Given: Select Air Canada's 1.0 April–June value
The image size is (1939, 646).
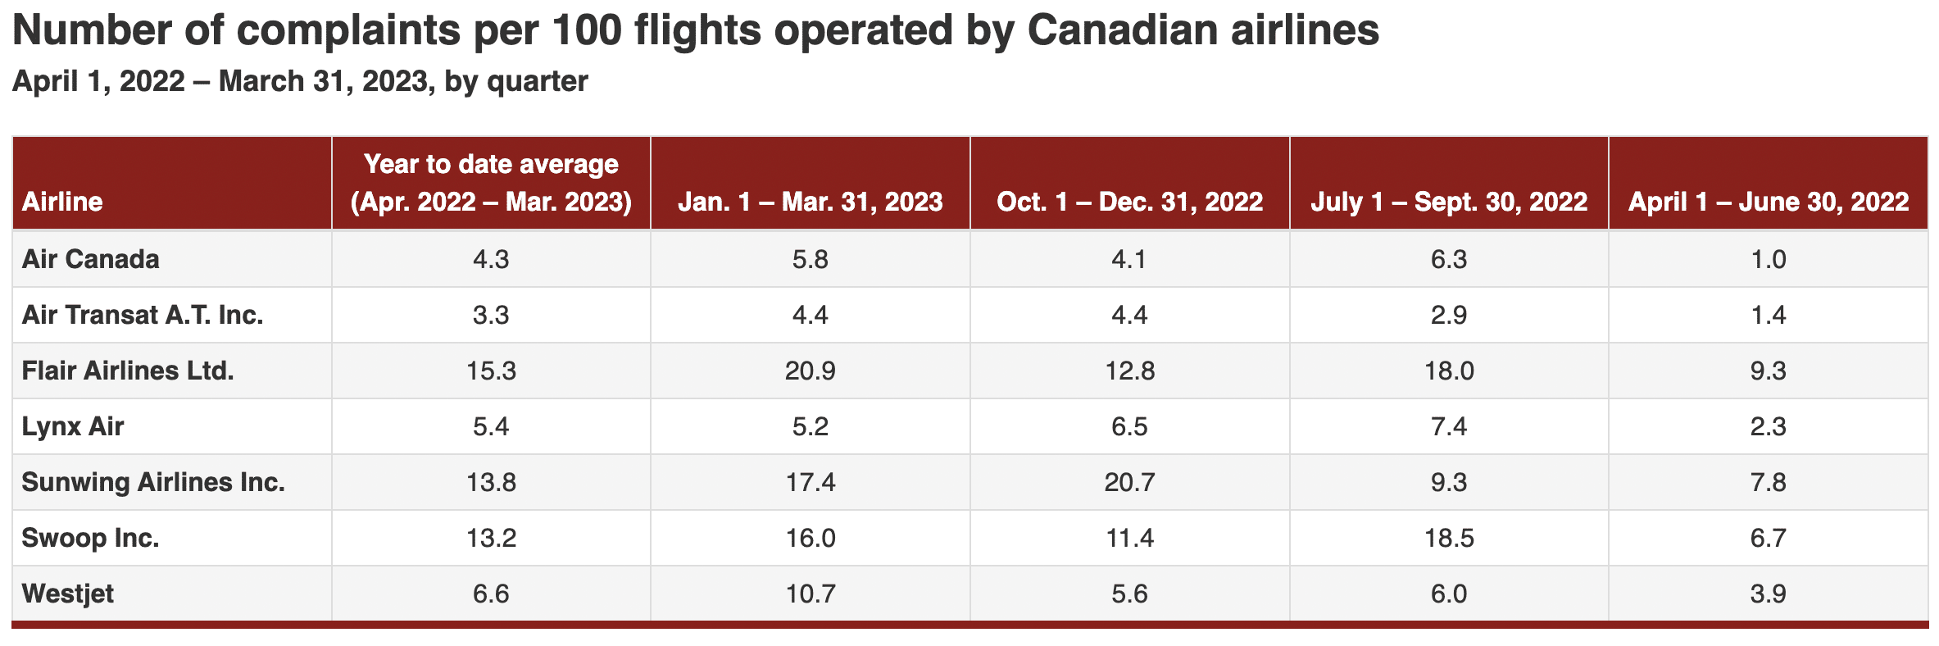Looking at the screenshot, I should pyautogui.click(x=1768, y=259).
